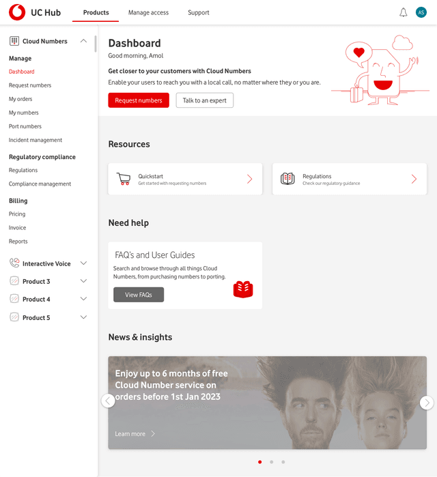Click the UC Hub title
The width and height of the screenshot is (437, 477).
(x=46, y=12)
